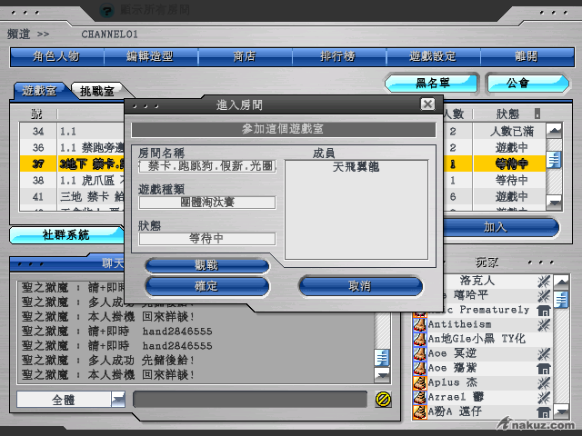
Task: Click the yellow block icon beside chat input
Action: click(x=383, y=400)
